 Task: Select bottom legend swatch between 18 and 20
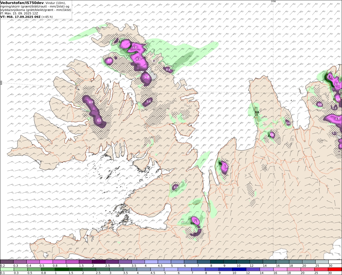tap(293, 269)
